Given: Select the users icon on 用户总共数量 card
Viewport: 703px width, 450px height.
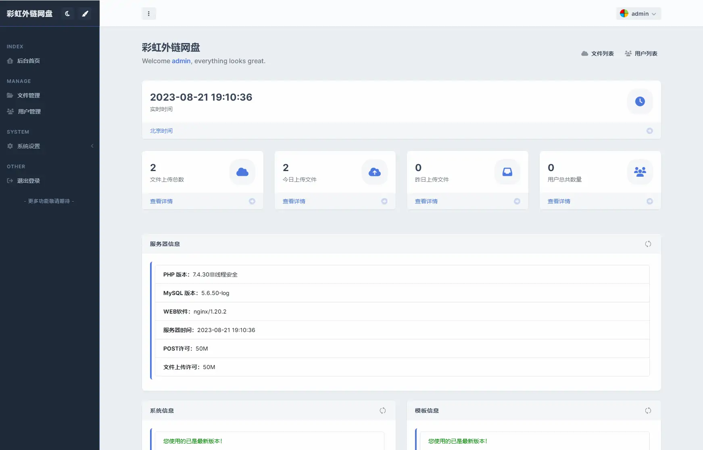Looking at the screenshot, I should pos(640,172).
